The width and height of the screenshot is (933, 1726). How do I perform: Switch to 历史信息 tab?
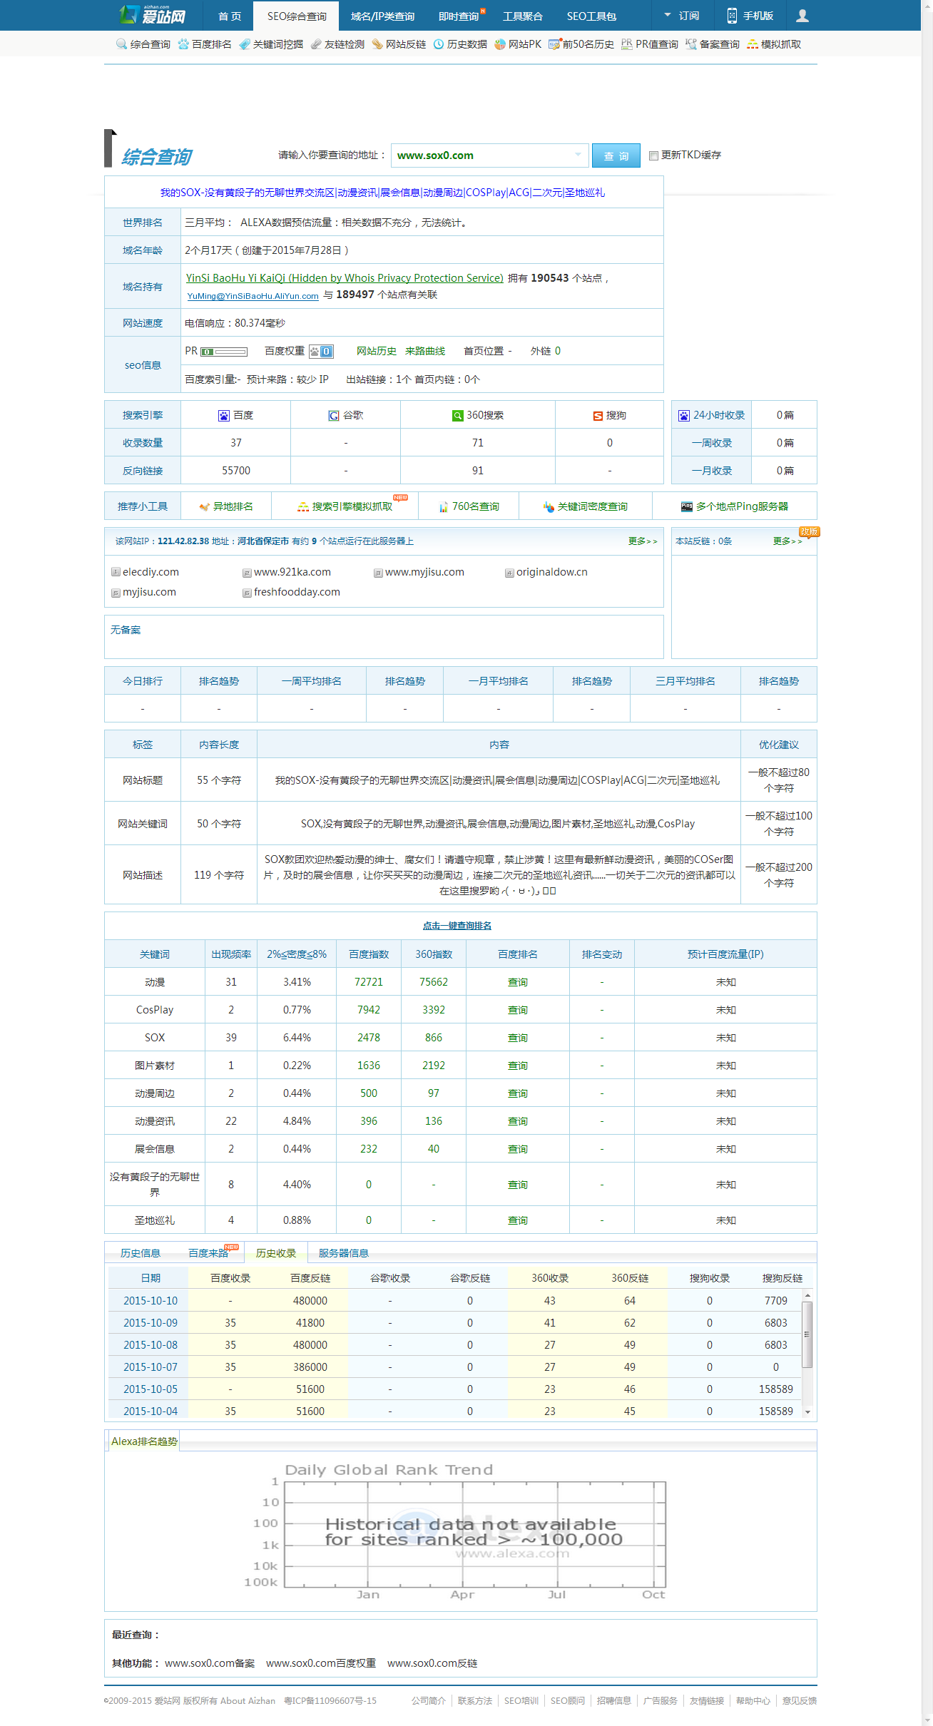point(141,1253)
